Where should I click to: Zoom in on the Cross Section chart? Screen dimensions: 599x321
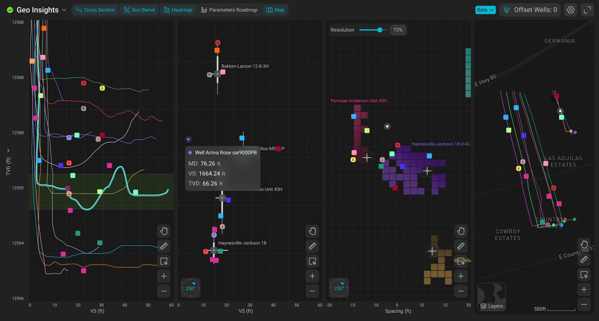click(x=164, y=276)
